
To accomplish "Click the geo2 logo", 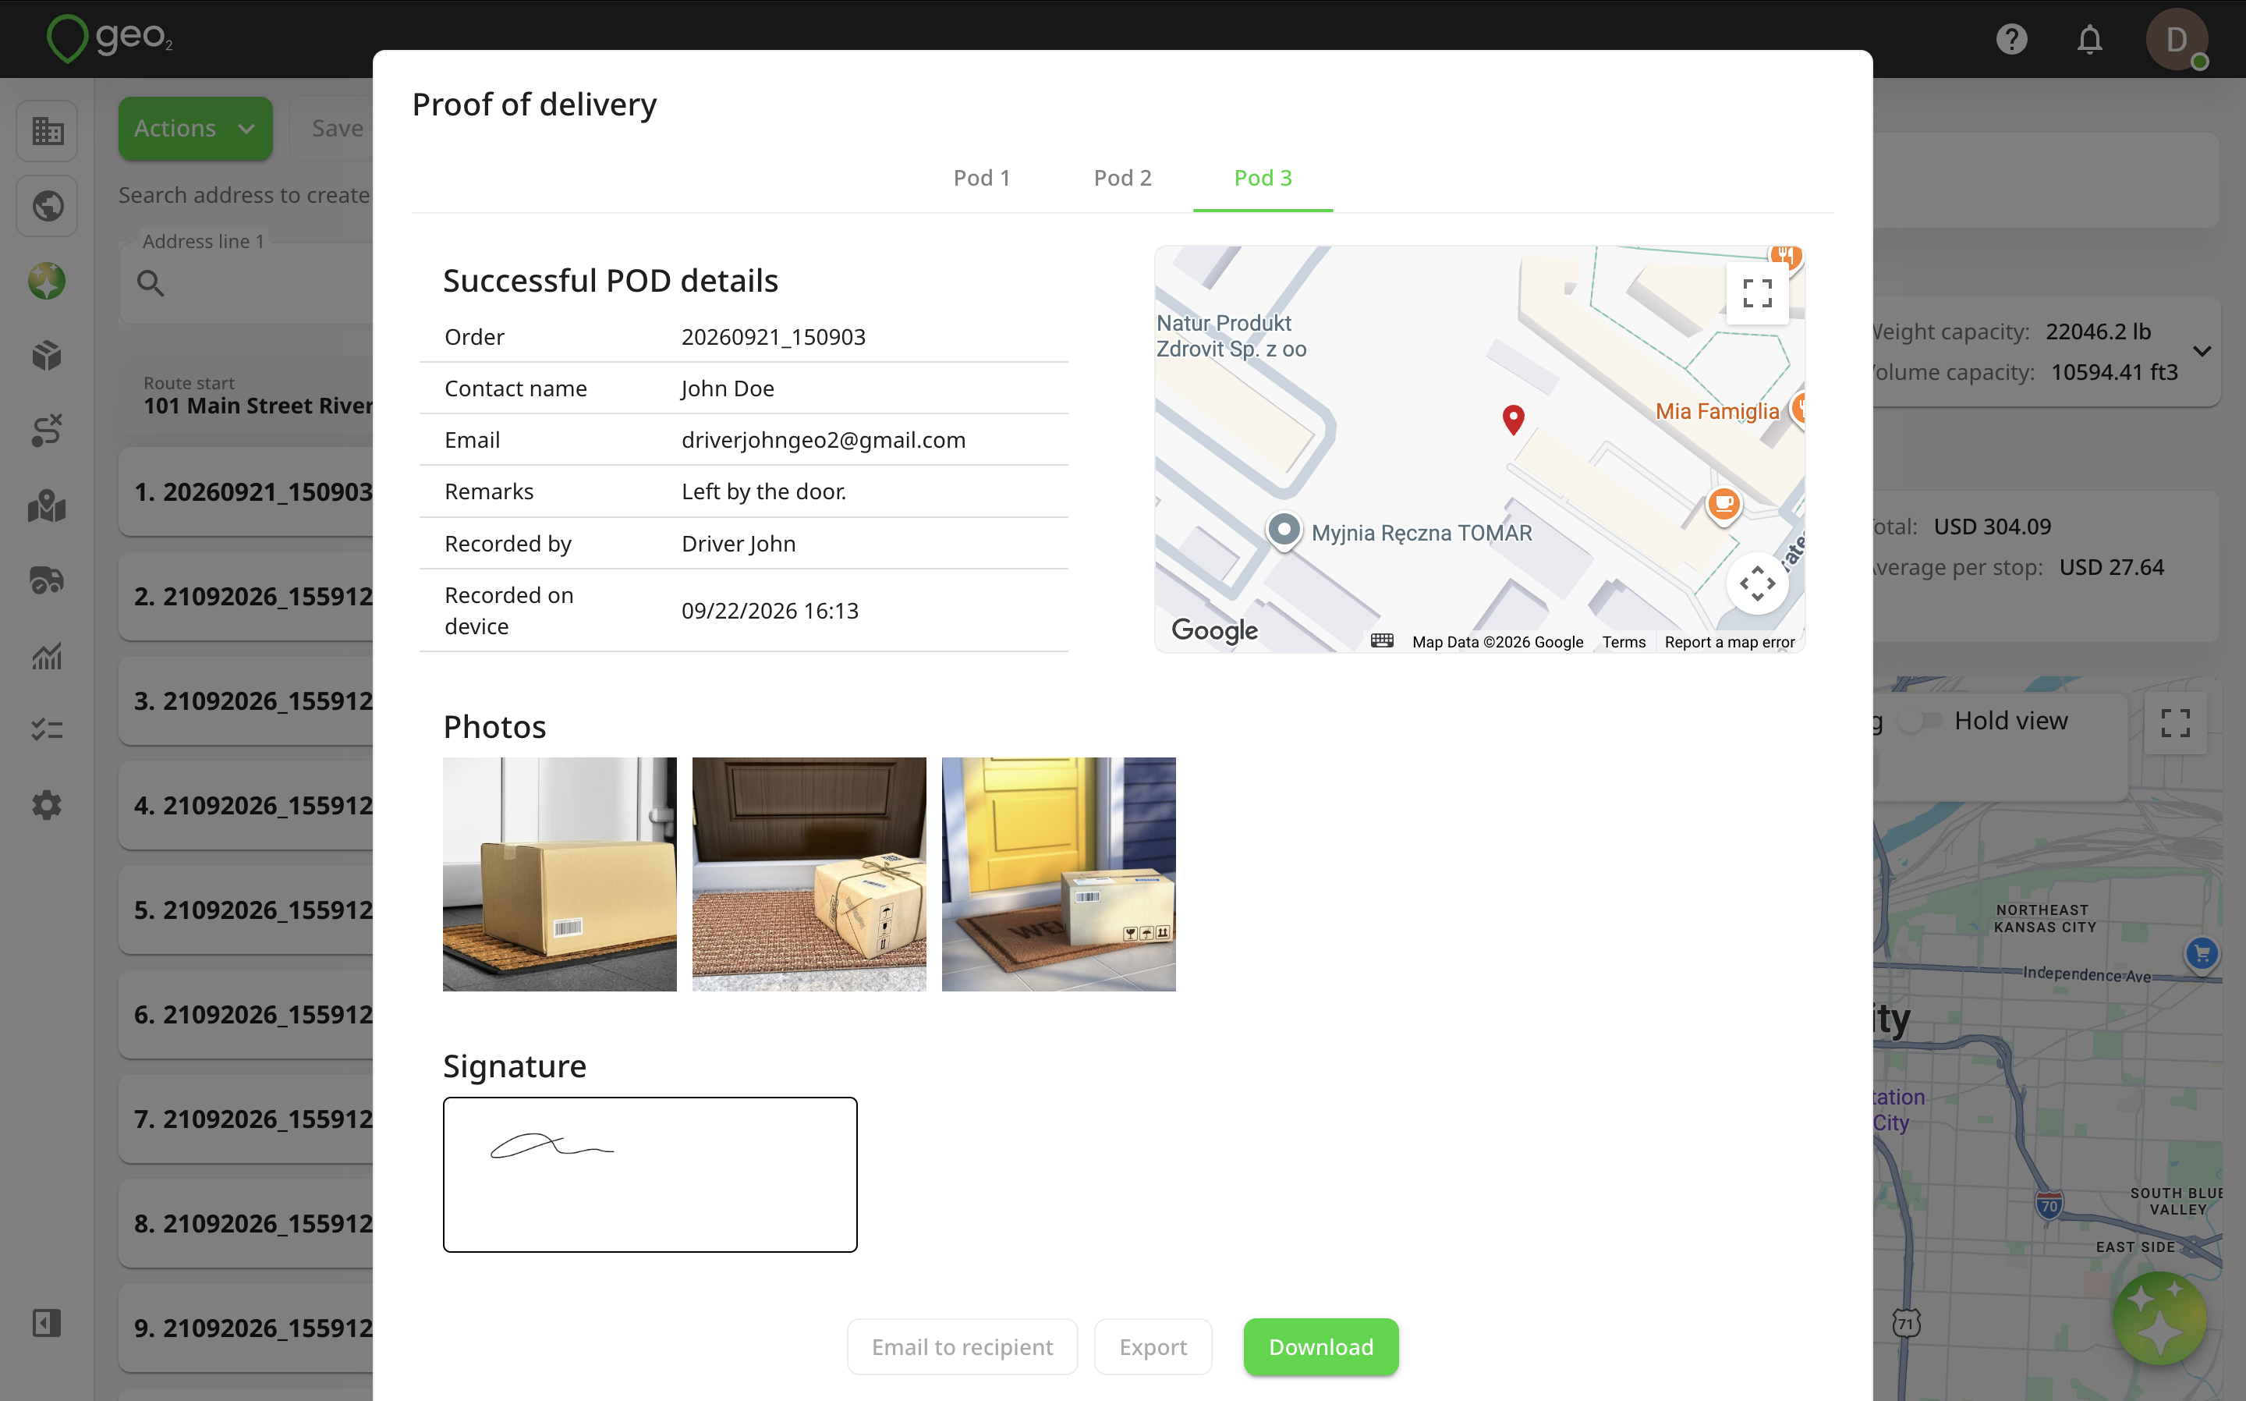I will pos(109,39).
